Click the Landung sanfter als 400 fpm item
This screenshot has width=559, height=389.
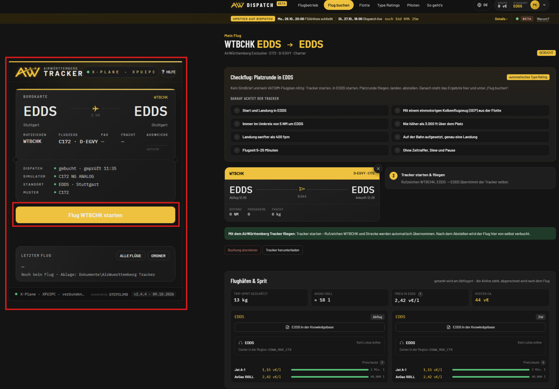pyautogui.click(x=309, y=137)
